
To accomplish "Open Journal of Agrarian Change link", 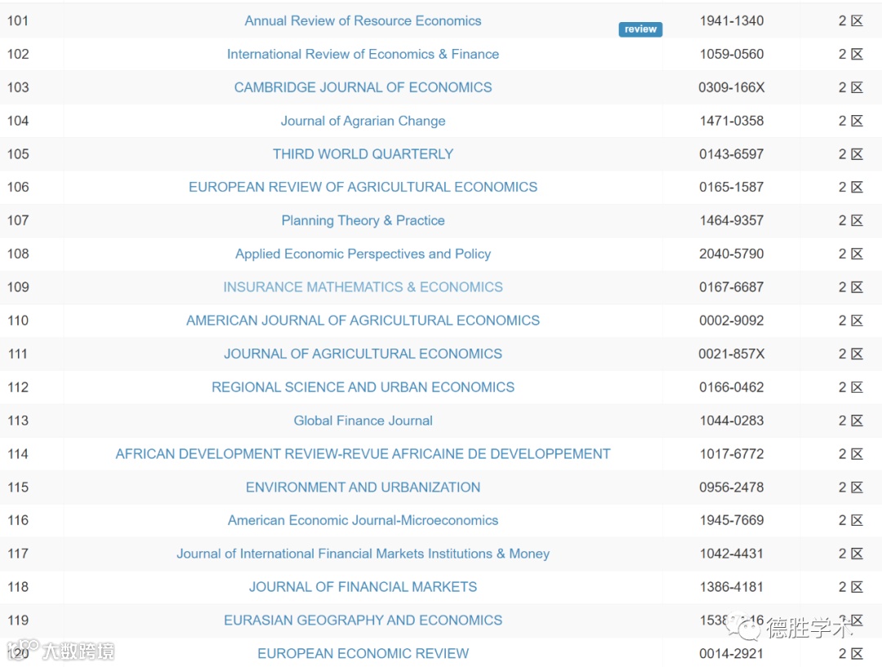I will click(363, 121).
